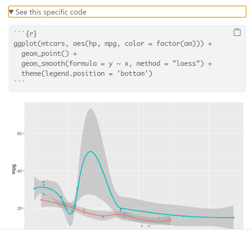Click the highest teal data point near 34 mpg
The width and height of the screenshot is (252, 230).
coord(43,182)
